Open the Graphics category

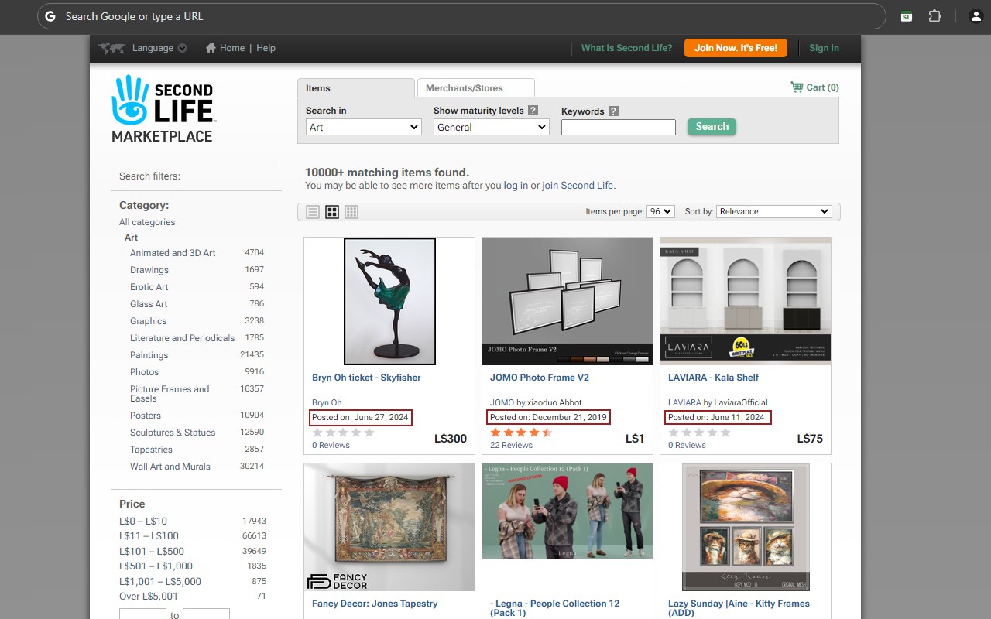coord(148,321)
